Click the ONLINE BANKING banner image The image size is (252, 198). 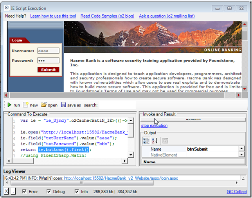153,37
